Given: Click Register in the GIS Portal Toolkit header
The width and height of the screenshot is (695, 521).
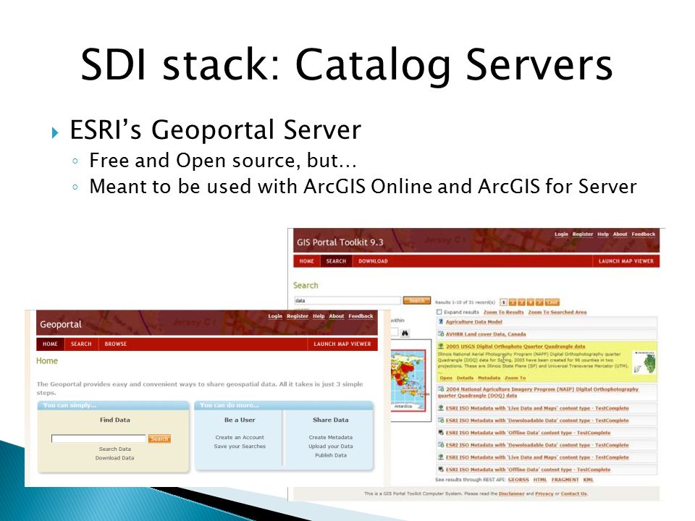Looking at the screenshot, I should click(x=583, y=234).
